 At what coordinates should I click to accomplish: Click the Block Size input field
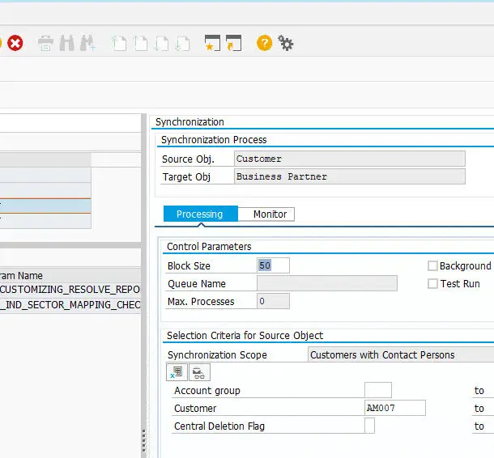273,265
